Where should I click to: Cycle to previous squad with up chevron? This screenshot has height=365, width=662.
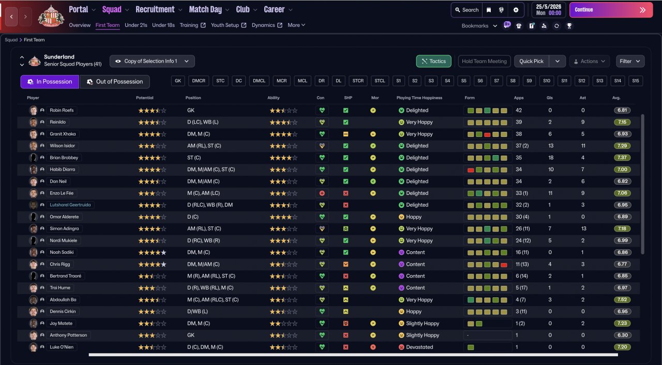pos(22,57)
